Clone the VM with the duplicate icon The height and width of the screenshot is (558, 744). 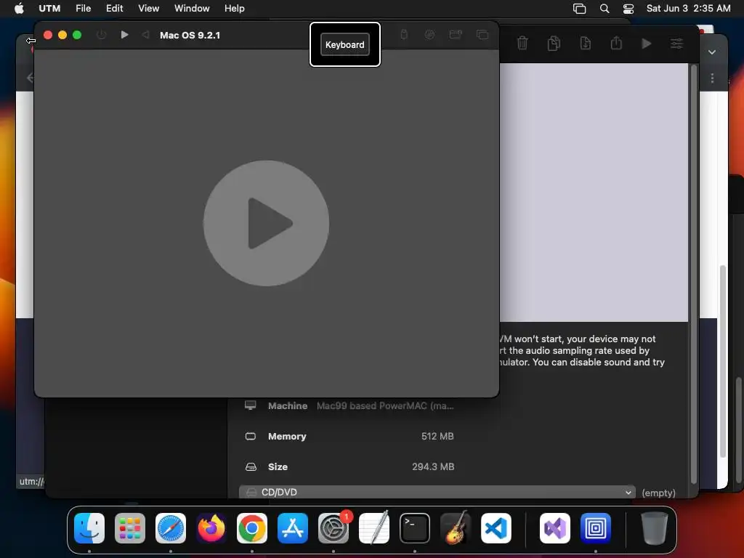click(x=554, y=43)
